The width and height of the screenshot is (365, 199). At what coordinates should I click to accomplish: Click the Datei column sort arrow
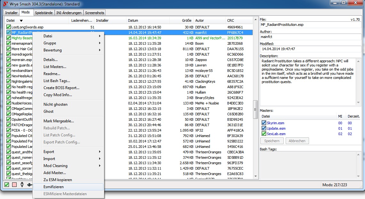point(21,20)
